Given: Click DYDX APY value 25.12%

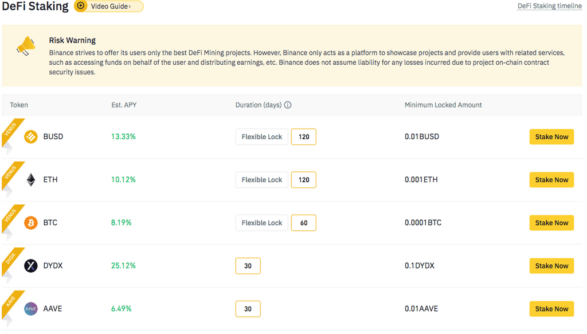Looking at the screenshot, I should point(123,266).
